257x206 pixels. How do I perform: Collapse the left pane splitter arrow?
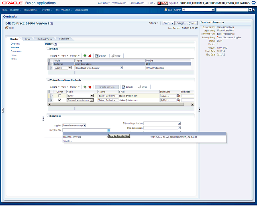(3, 110)
